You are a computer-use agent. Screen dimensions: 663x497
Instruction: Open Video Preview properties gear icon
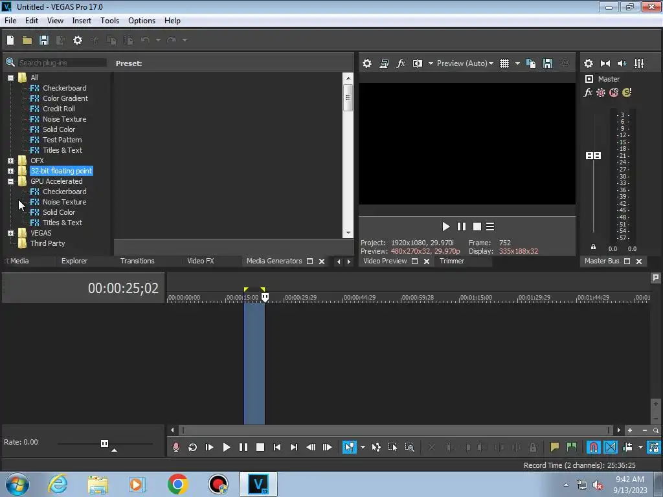367,63
